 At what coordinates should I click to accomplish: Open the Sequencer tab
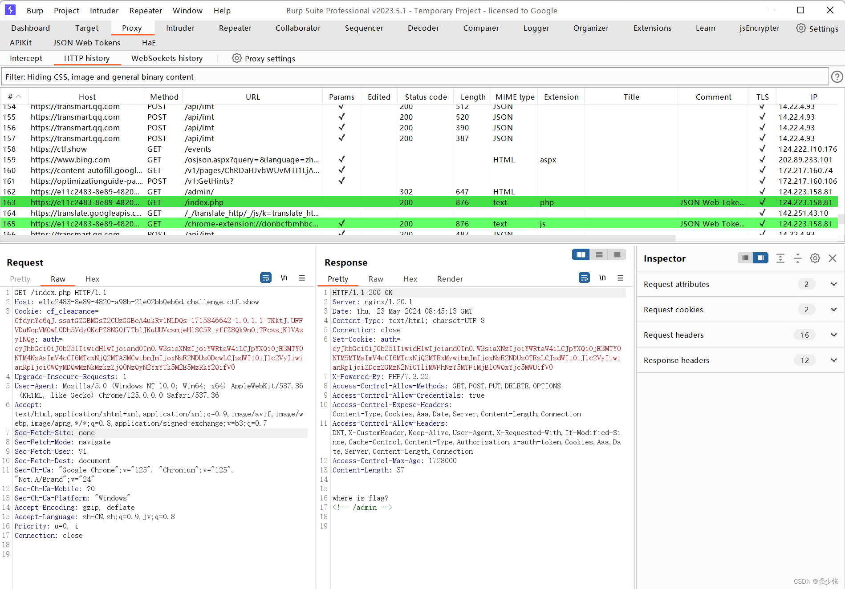point(364,28)
